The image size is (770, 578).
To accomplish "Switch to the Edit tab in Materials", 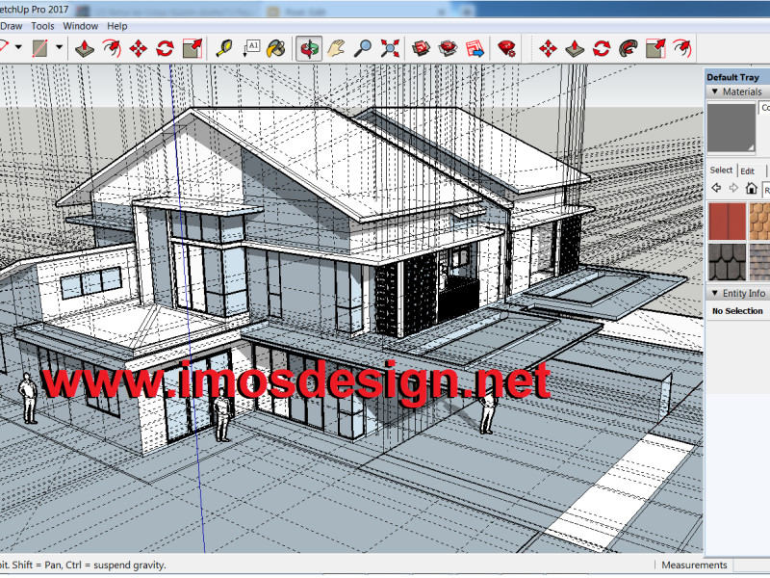I will [747, 171].
